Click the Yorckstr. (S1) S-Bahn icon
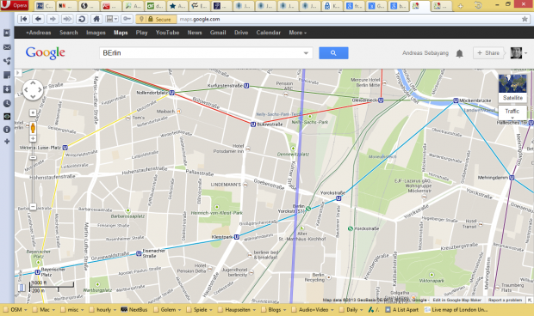This screenshot has width=534, height=316. click(308, 209)
